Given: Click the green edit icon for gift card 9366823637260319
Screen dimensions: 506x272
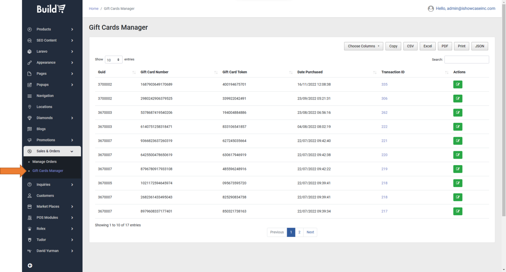Looking at the screenshot, I should [457, 141].
